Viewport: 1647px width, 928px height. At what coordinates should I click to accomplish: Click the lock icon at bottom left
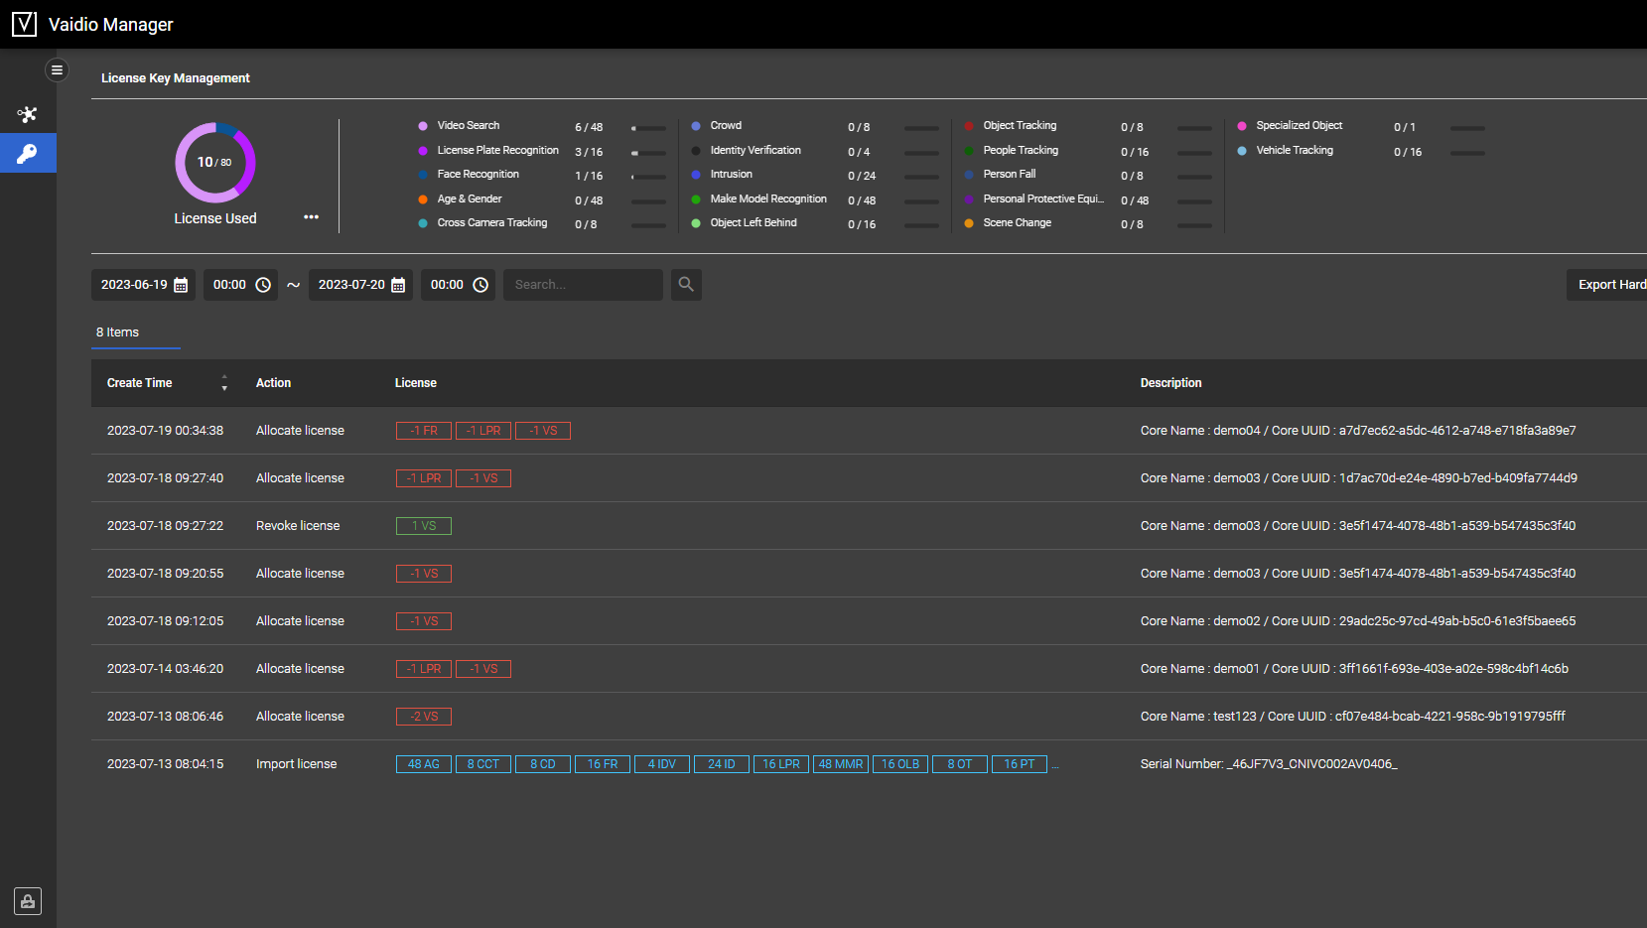tap(28, 901)
